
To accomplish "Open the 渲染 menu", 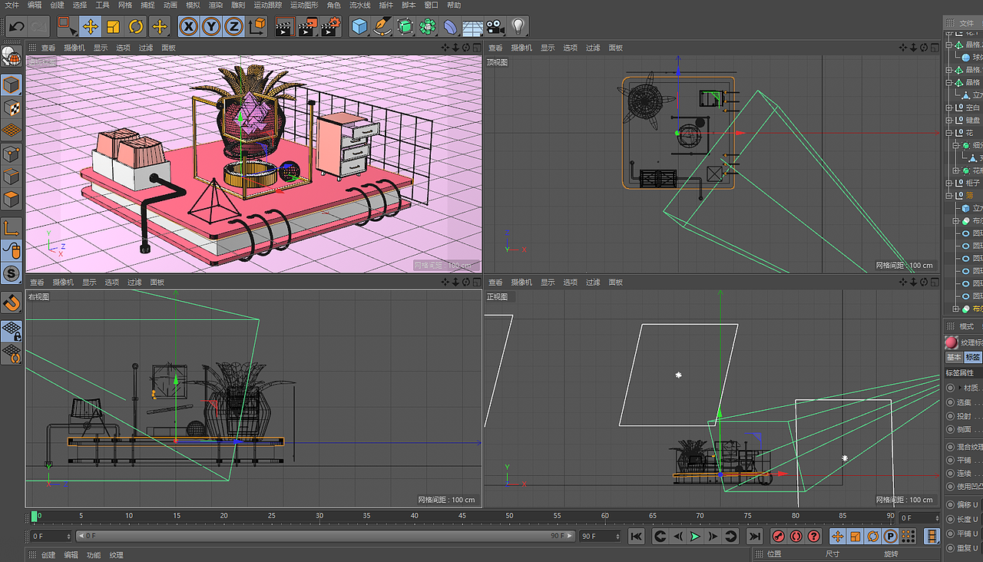I will tap(216, 5).
